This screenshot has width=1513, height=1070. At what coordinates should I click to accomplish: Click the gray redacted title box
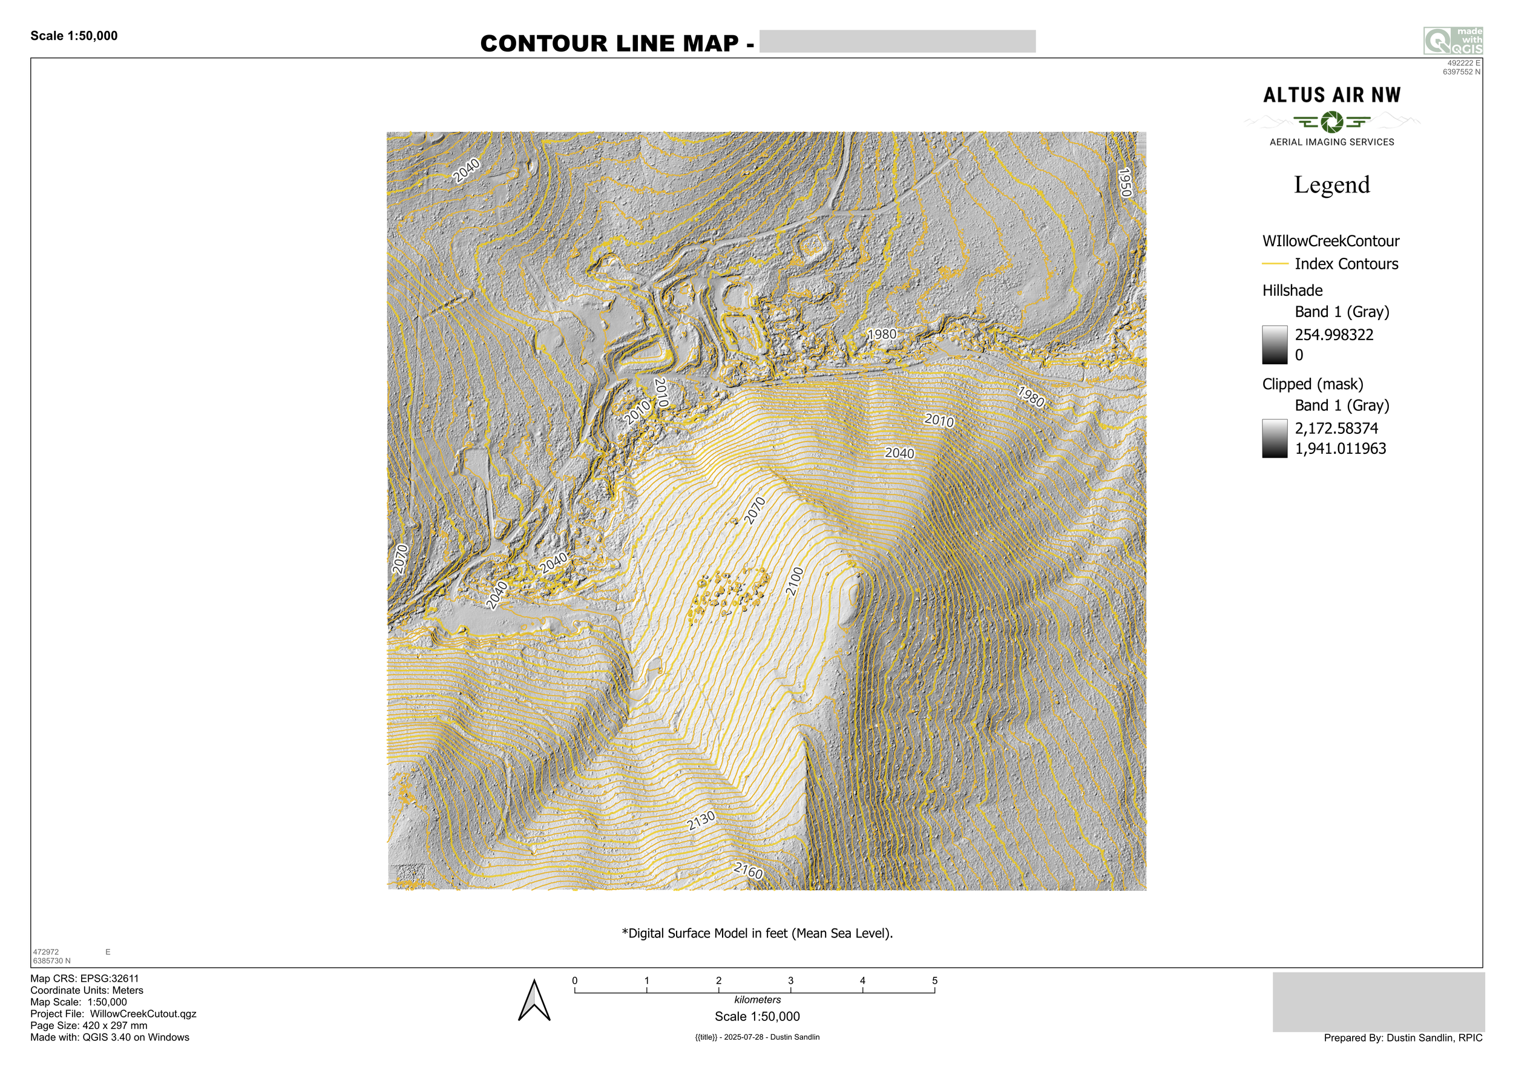[897, 41]
